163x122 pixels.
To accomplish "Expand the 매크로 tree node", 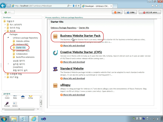I will [5, 31].
